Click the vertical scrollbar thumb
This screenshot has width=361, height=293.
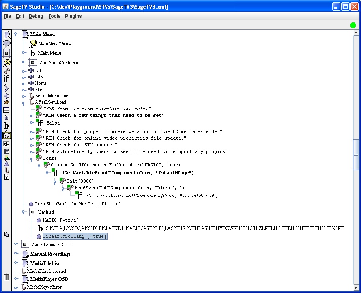(x=356, y=155)
